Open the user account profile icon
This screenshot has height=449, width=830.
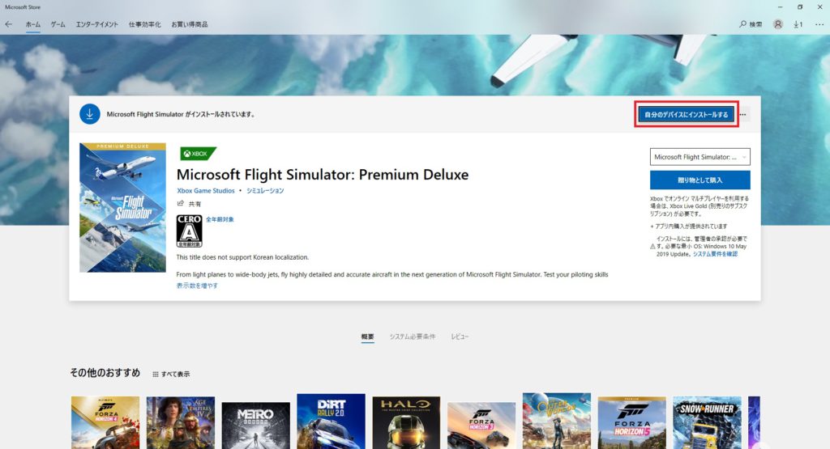click(x=777, y=24)
